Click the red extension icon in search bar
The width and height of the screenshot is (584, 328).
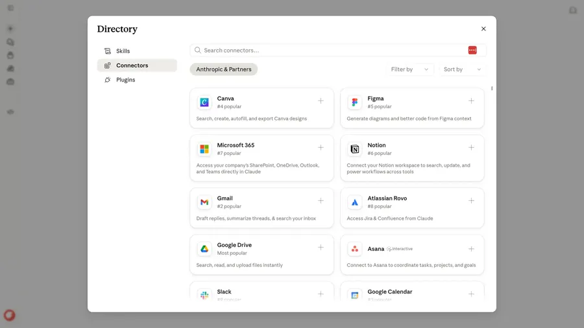(472, 50)
